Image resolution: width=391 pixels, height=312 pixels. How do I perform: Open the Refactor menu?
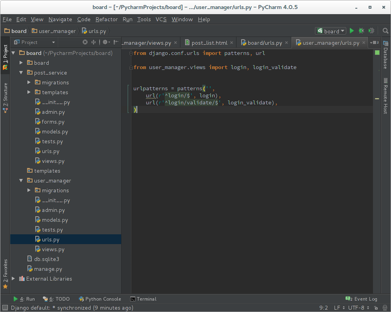pos(106,19)
